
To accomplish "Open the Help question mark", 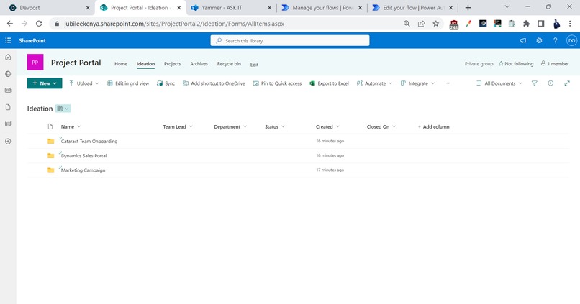I will coord(556,41).
